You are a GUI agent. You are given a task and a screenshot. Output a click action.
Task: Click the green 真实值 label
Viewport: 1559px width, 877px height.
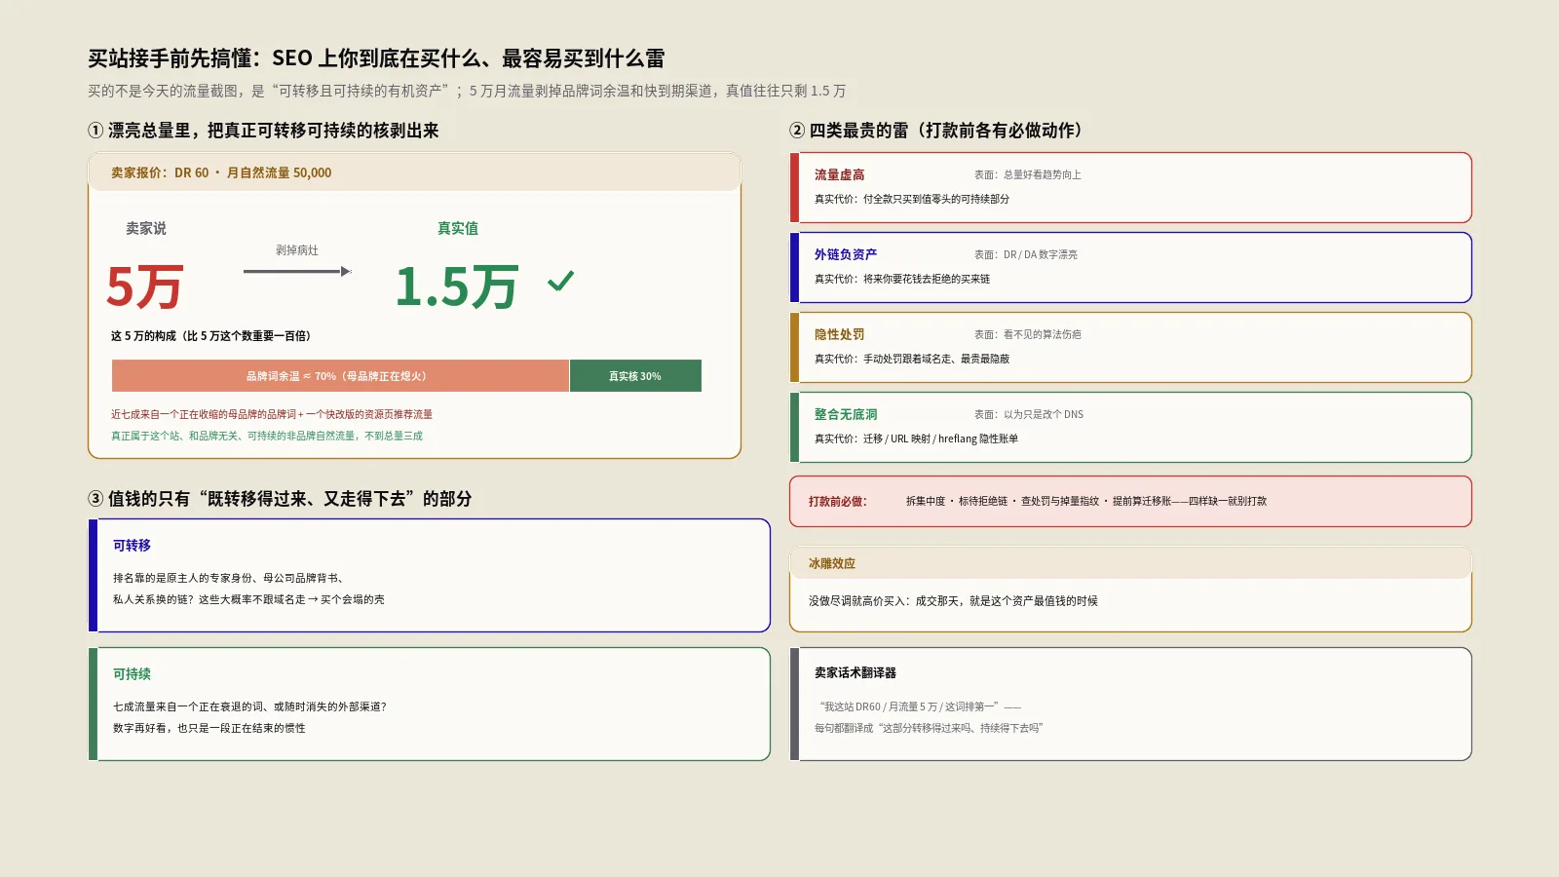(x=458, y=228)
